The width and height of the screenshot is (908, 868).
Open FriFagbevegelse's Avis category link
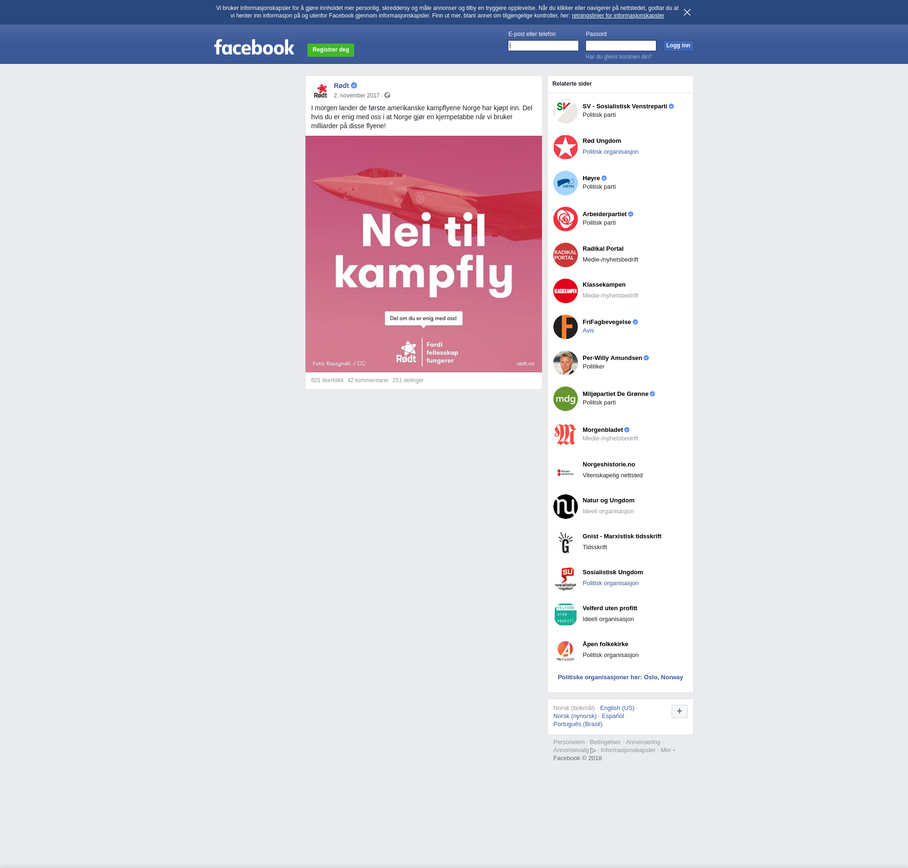588,331
